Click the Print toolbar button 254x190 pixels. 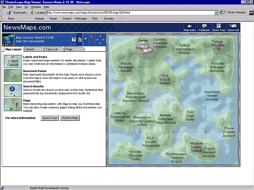95,18
